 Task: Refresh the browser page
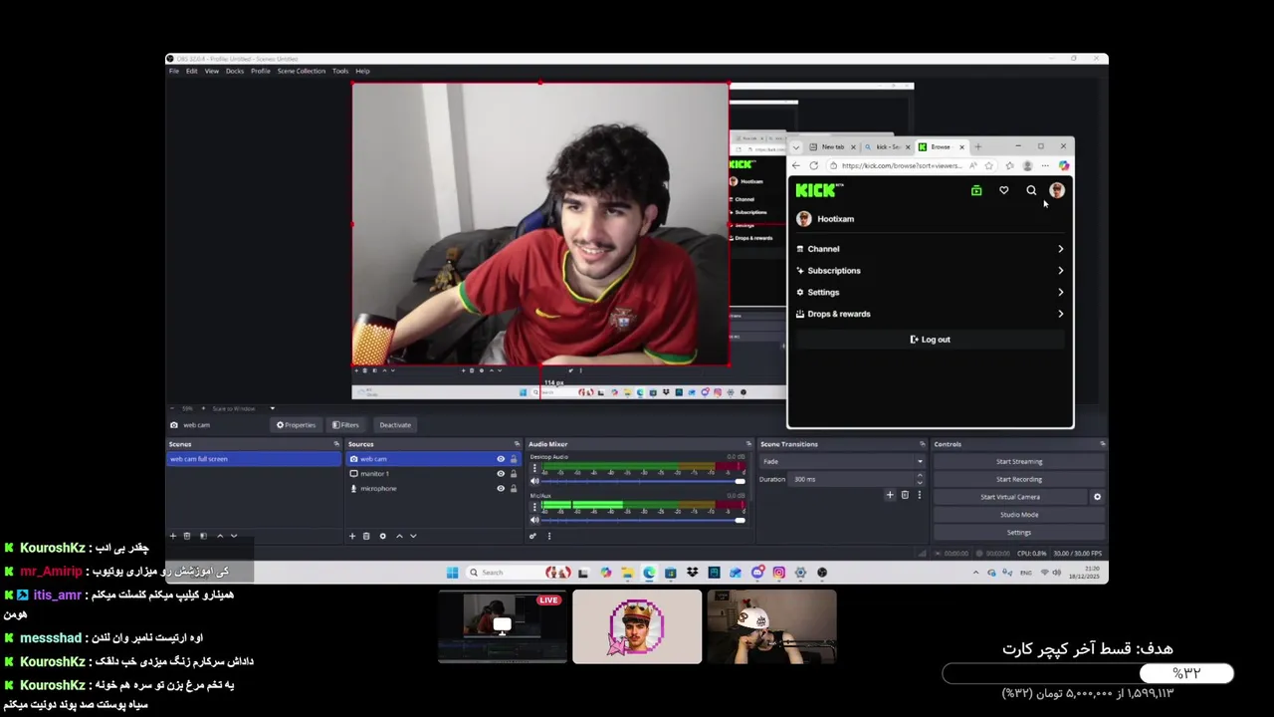[813, 165]
